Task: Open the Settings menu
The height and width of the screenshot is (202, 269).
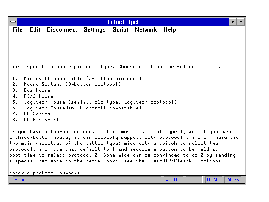Action: tap(95, 30)
